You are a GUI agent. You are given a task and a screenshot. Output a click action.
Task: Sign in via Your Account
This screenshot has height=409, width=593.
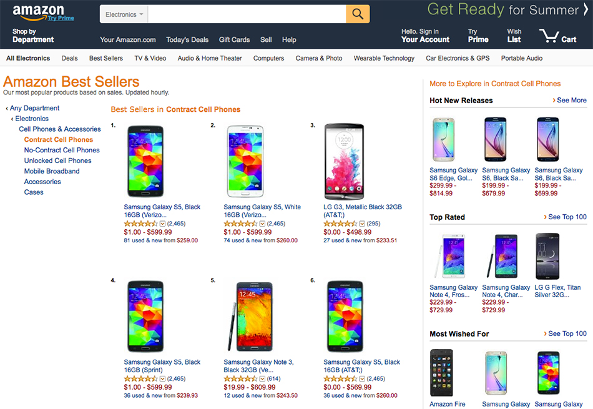(426, 36)
